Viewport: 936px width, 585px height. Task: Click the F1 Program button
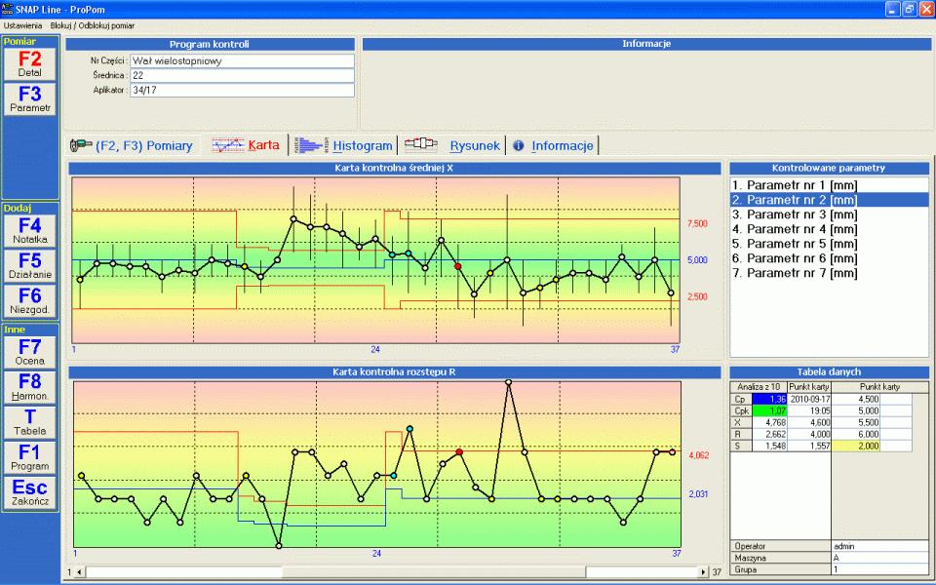pos(30,458)
